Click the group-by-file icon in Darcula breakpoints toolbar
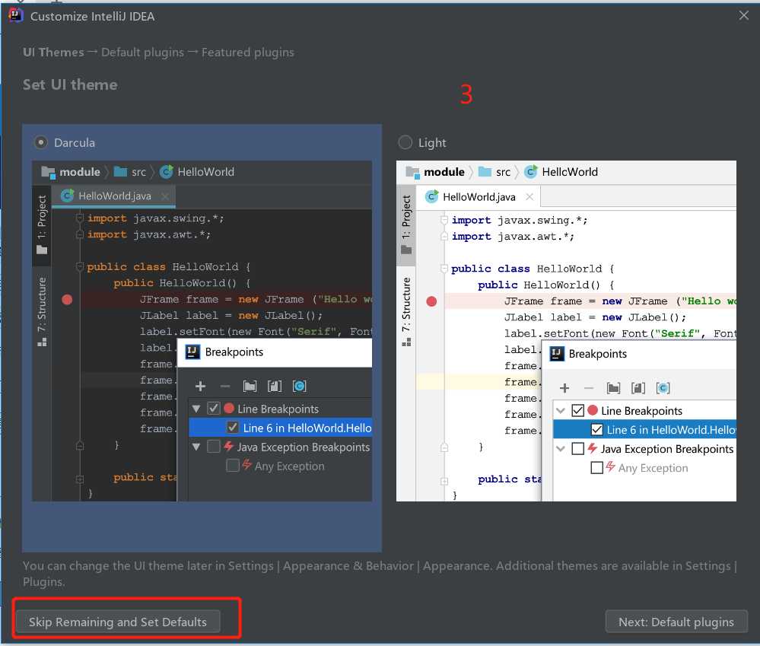 tap(275, 387)
